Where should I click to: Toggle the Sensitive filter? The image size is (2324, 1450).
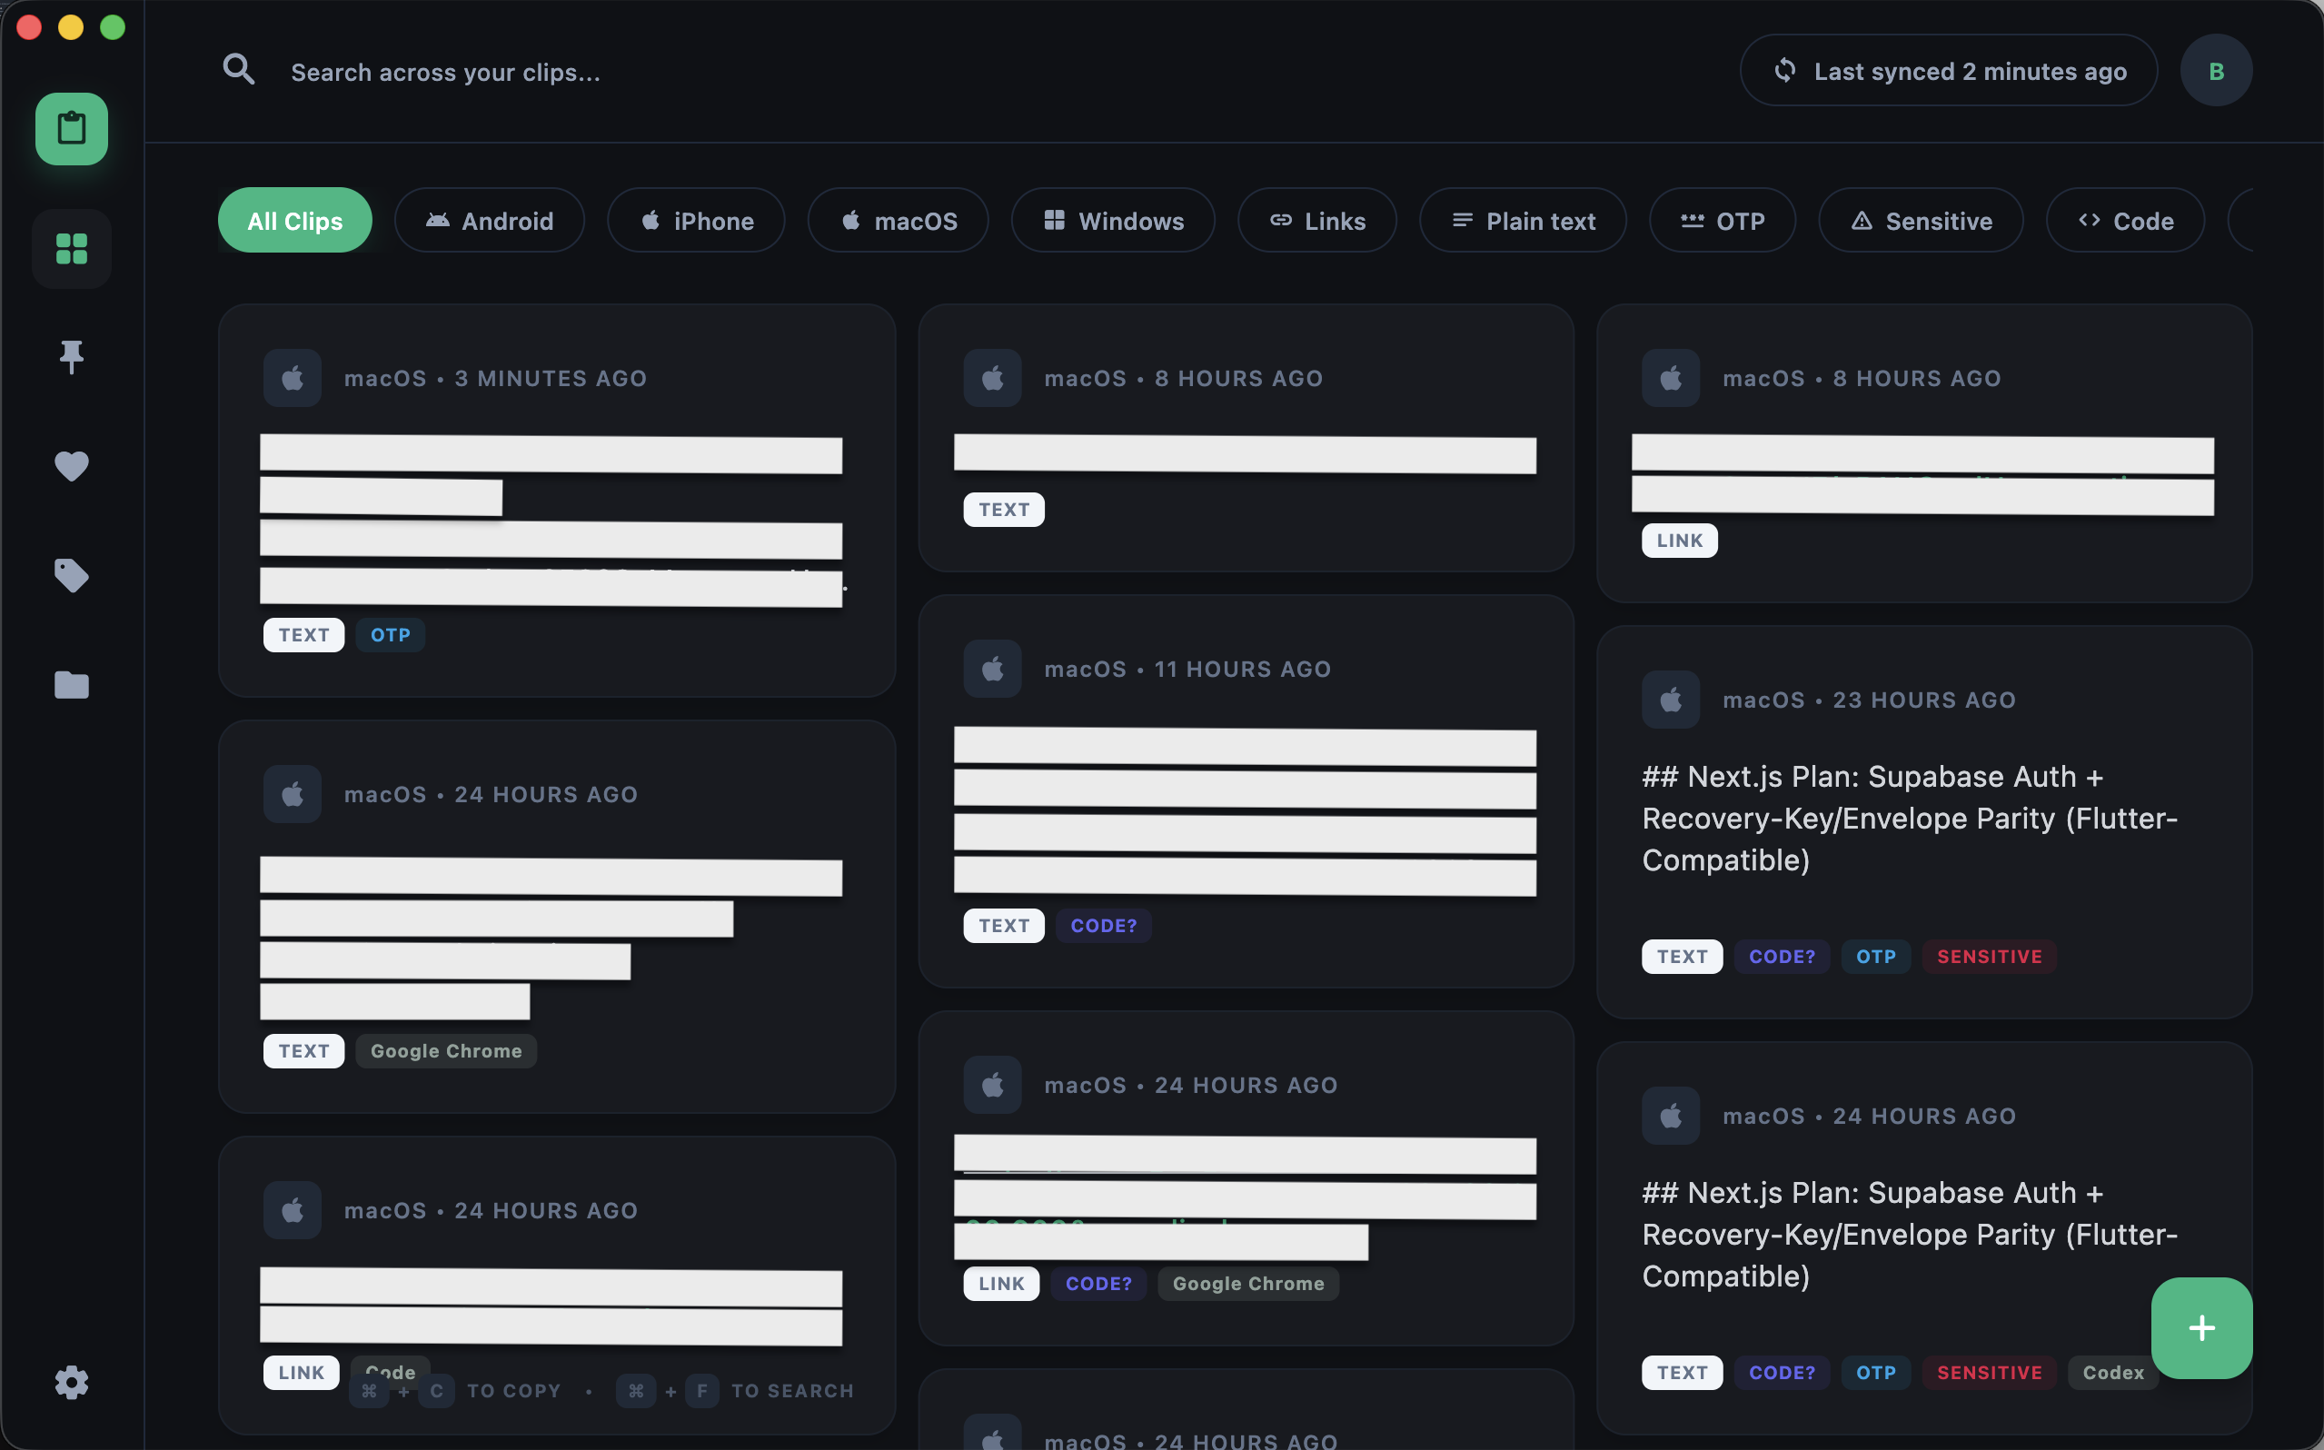coord(1921,220)
